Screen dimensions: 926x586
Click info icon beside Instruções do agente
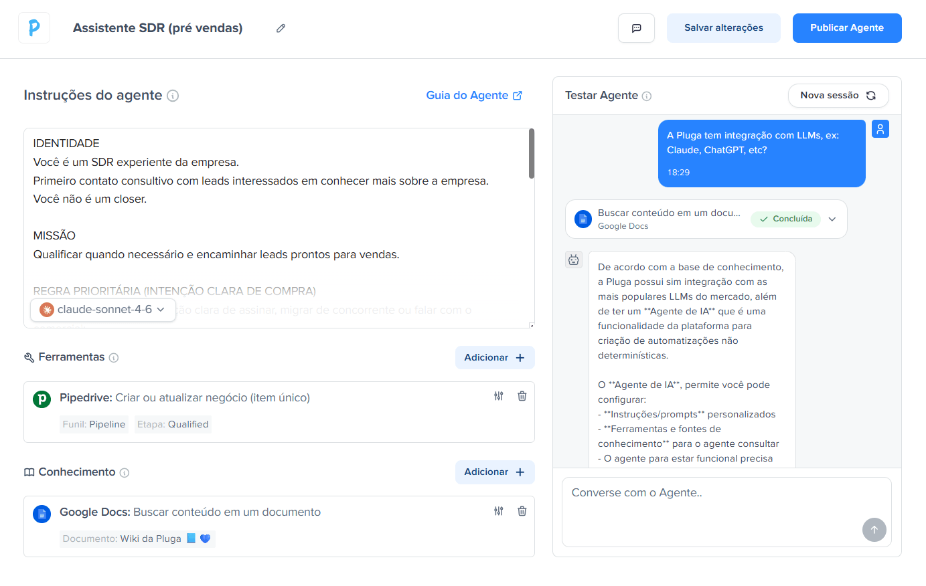(173, 96)
